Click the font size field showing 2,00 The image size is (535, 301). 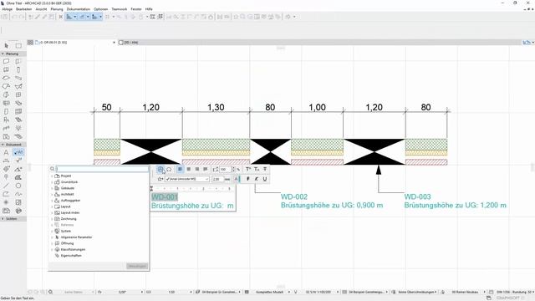pos(217,179)
